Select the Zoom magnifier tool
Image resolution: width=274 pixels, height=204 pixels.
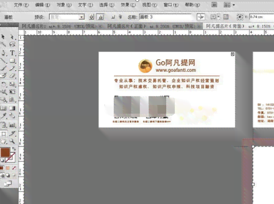pos(12,141)
